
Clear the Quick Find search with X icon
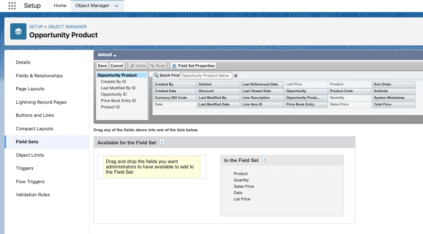(236, 76)
